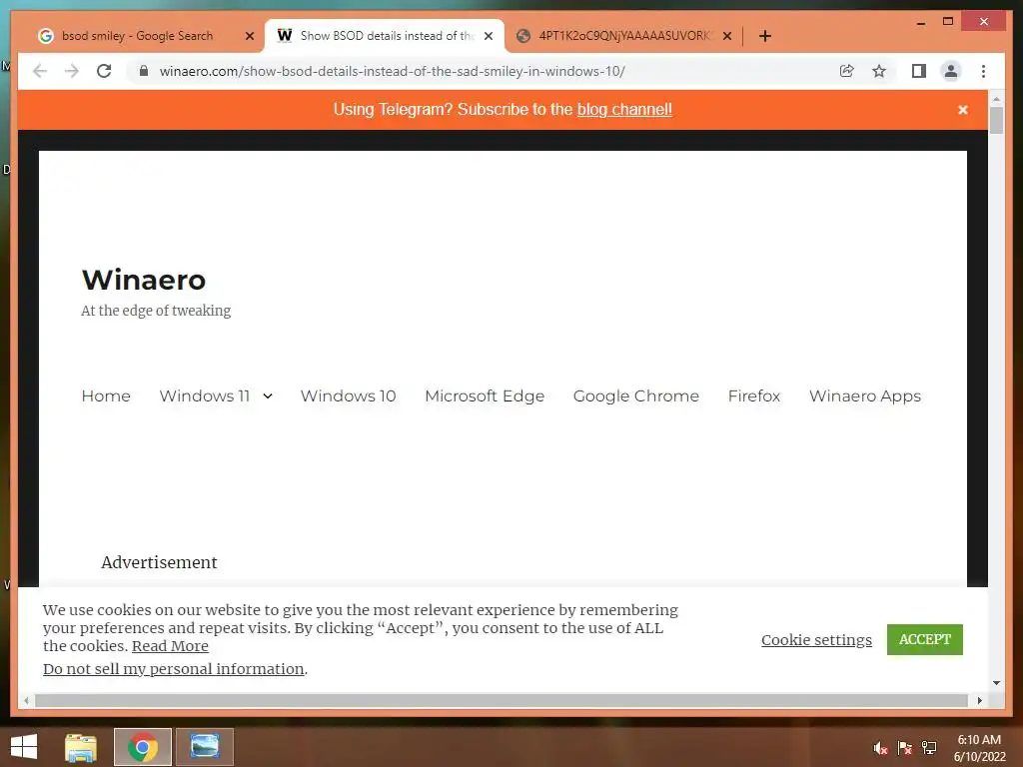Open the Firefox menu item
Screen dimensions: 1023x767
point(753,395)
